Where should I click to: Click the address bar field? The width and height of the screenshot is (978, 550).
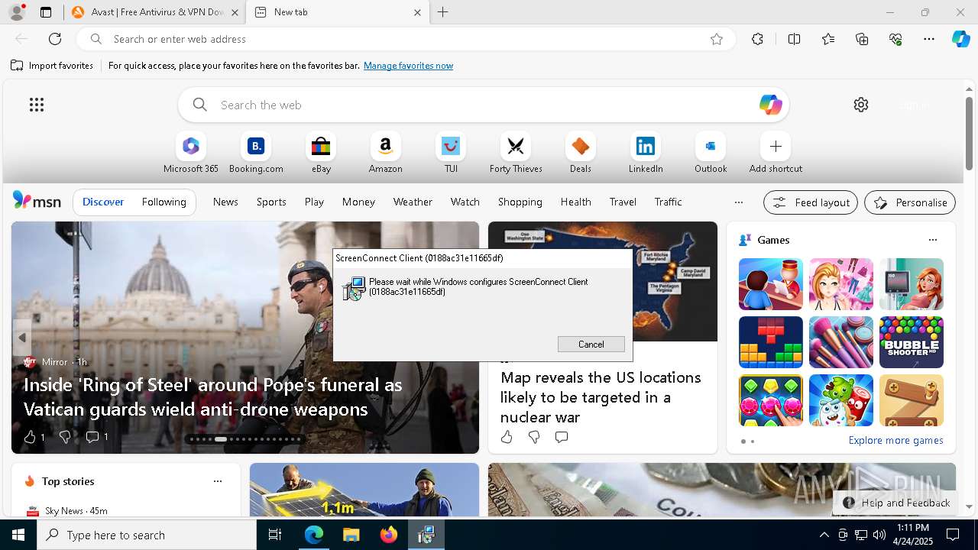coord(405,39)
